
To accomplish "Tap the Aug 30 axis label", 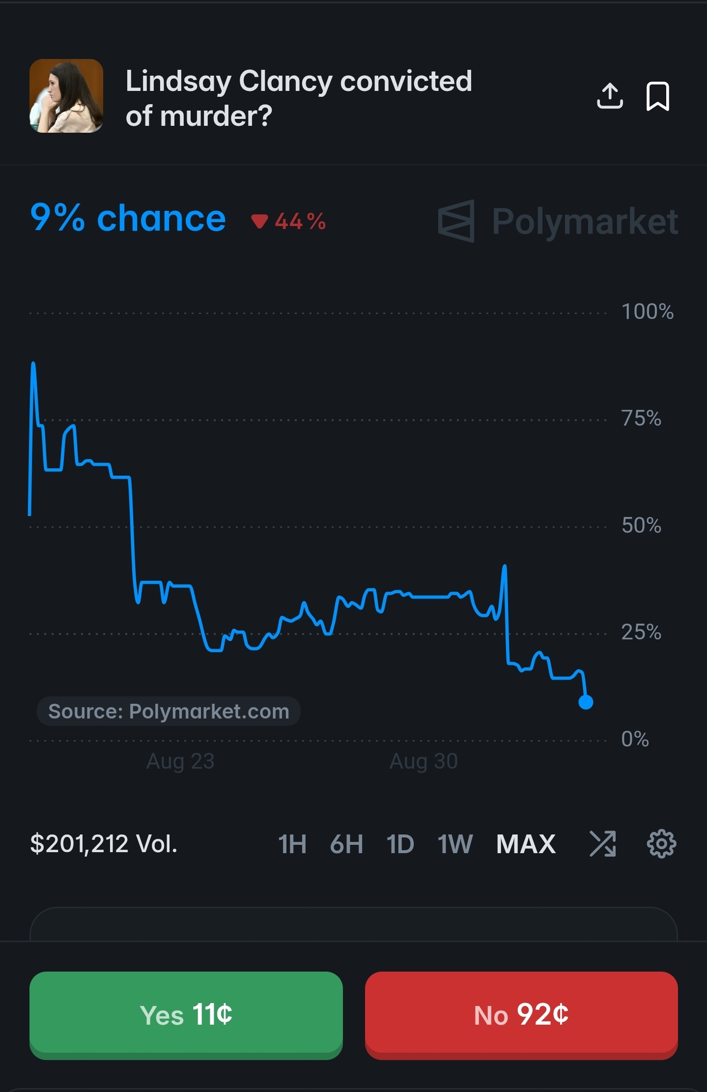I will [424, 761].
